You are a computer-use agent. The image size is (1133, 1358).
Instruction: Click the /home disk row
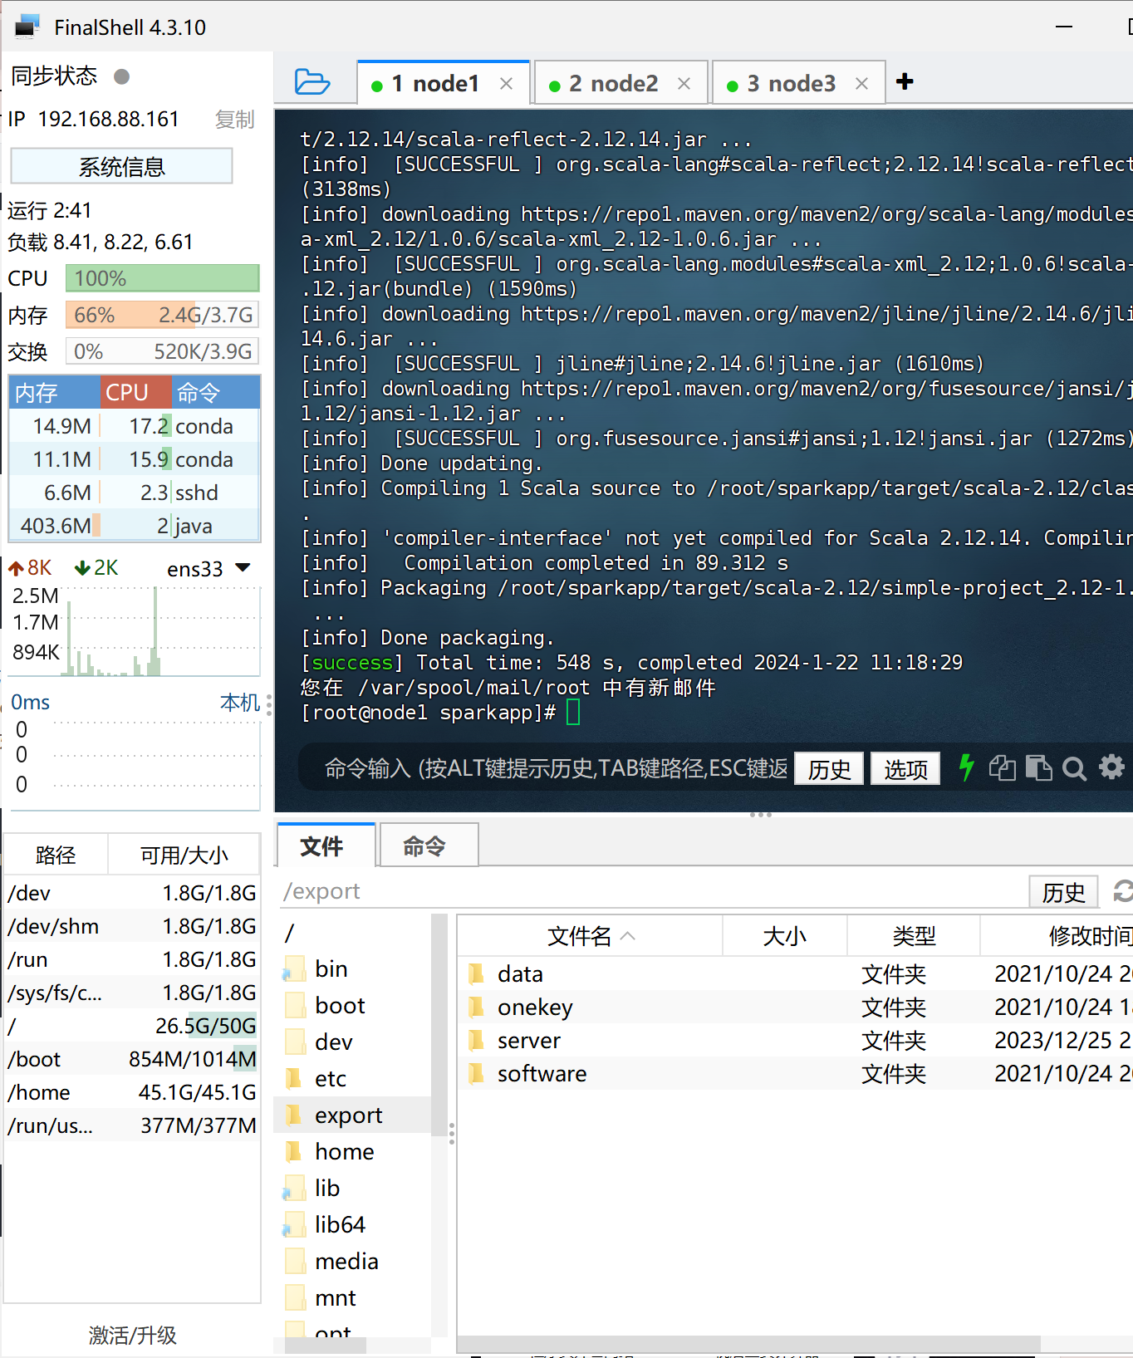pos(132,1092)
